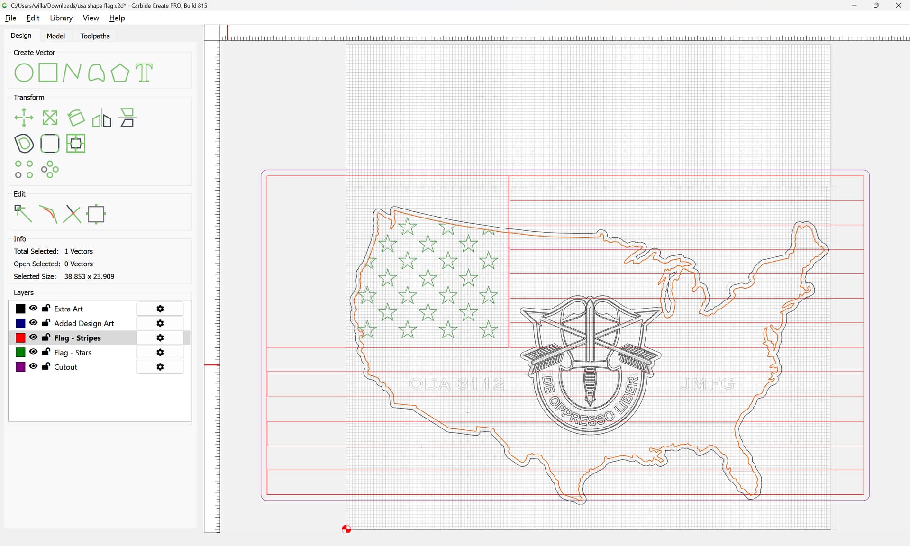Lock the Extra Art layer
Viewport: 910px width, 546px height.
46,308
